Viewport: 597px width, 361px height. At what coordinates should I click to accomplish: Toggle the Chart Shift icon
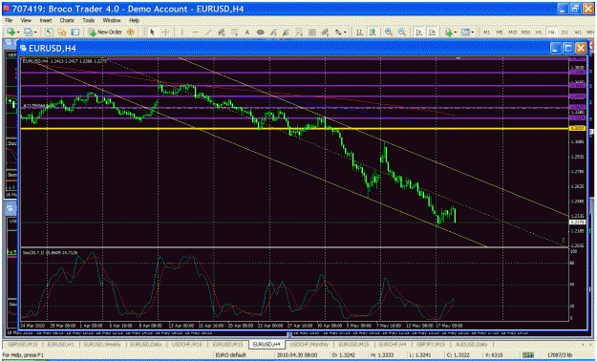coord(432,32)
